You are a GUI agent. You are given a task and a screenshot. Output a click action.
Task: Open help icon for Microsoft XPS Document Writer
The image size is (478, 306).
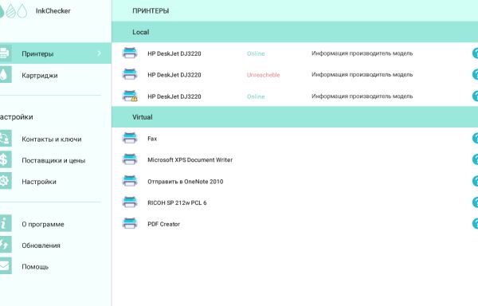pyautogui.click(x=475, y=159)
